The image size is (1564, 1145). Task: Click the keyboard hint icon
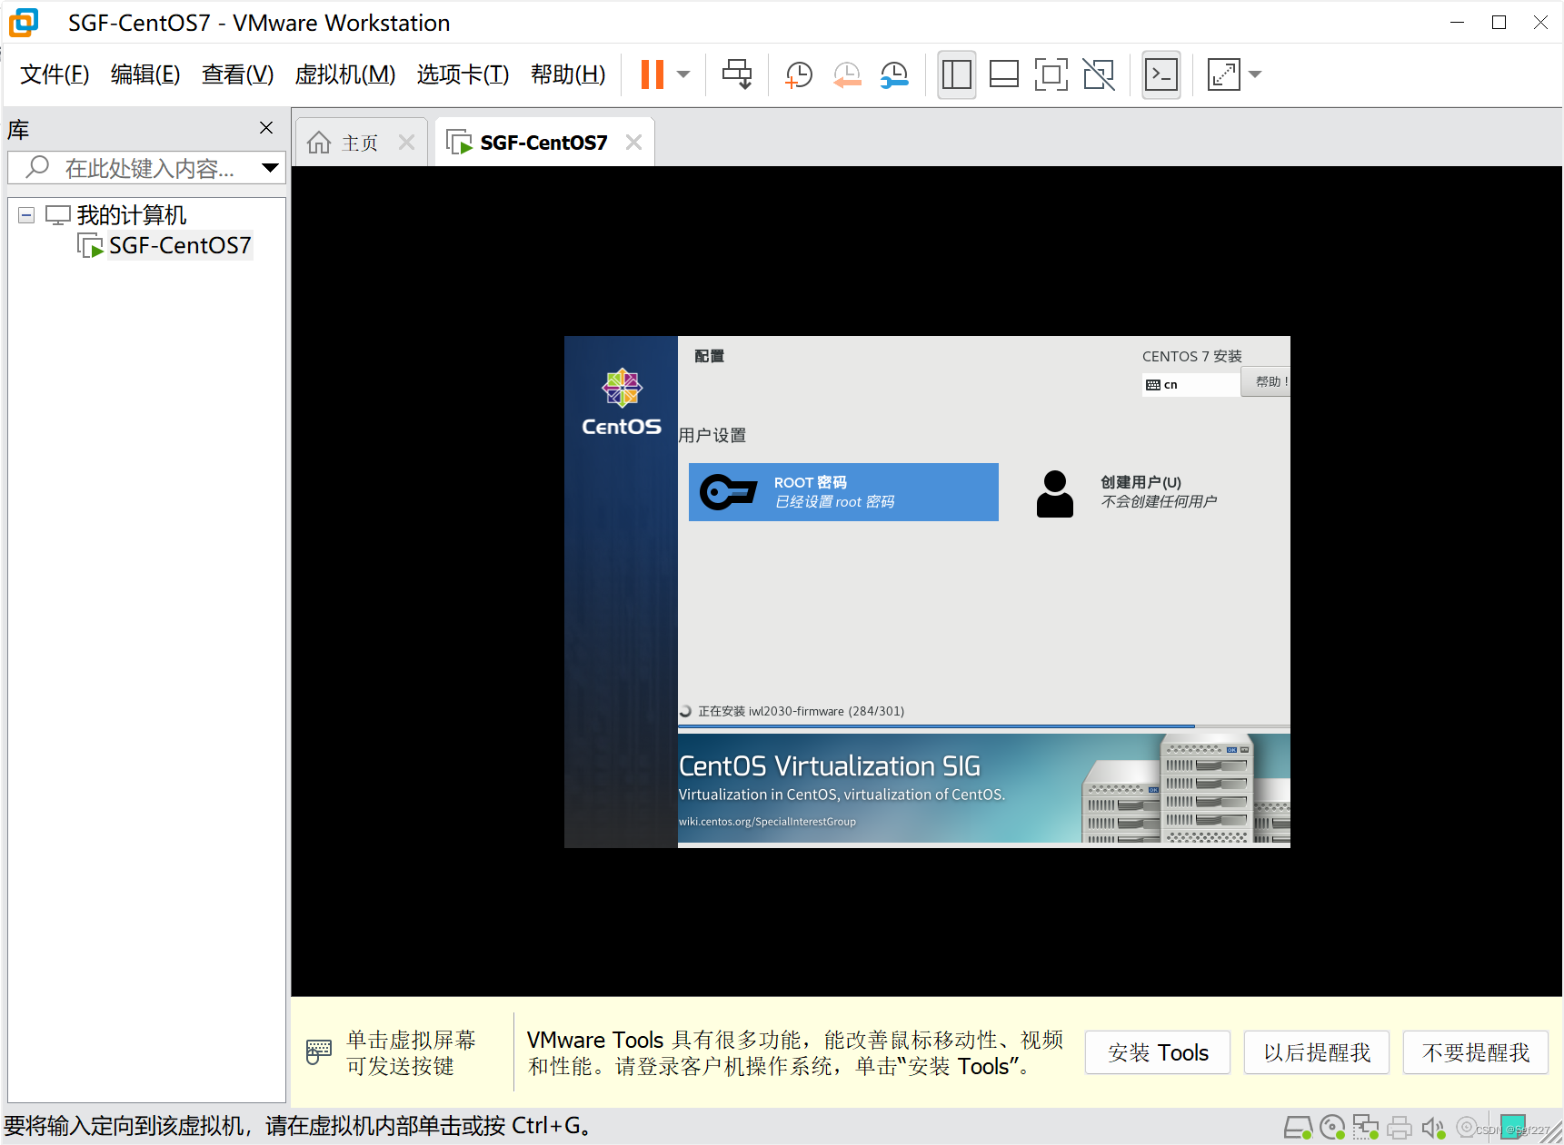319,1052
